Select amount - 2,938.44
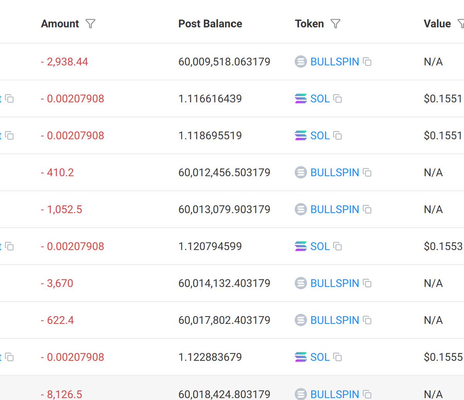Viewport: 464px width, 400px height. pos(65,62)
